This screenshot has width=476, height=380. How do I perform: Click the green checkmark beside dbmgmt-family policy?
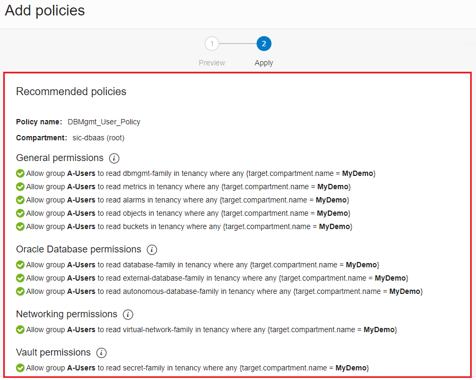pos(20,173)
